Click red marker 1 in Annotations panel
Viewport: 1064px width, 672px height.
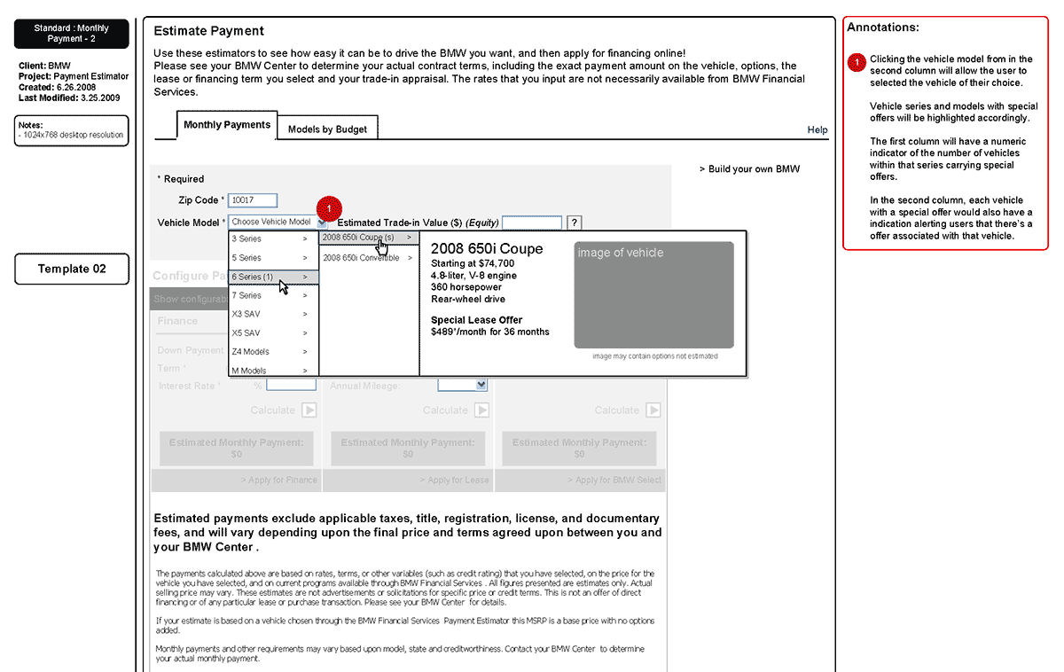point(857,61)
